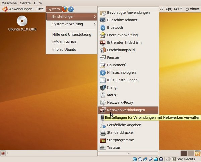Viewport: 201px width, 162px height.
Task: Open the blue help question mark icon
Action: (71, 9)
